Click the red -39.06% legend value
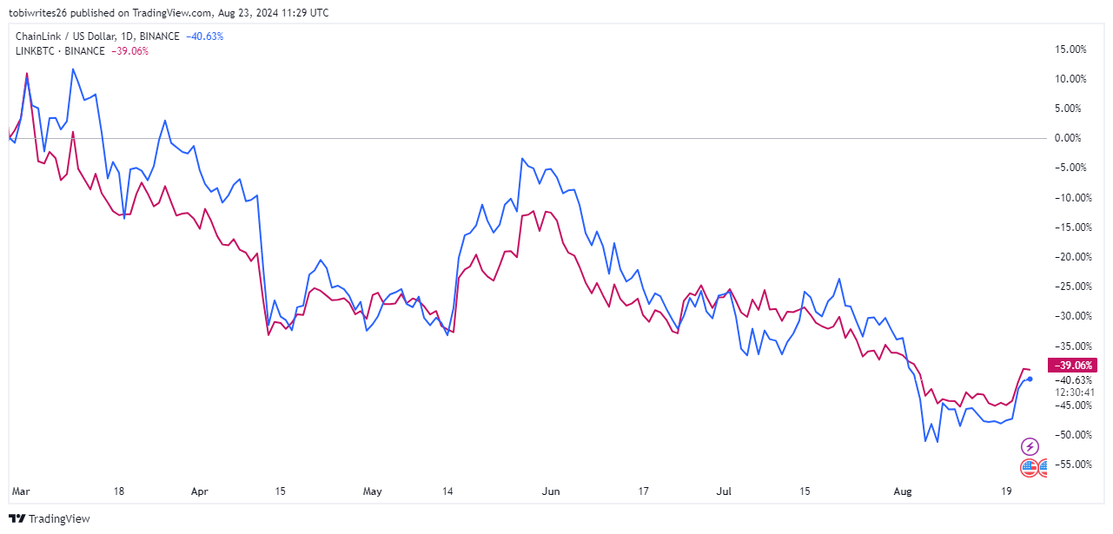This screenshot has height=534, width=1113. point(129,51)
